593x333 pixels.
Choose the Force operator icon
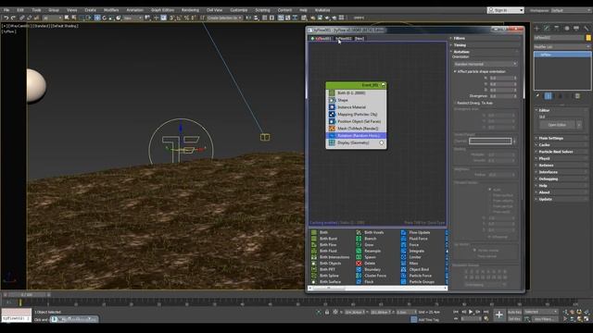click(x=404, y=244)
